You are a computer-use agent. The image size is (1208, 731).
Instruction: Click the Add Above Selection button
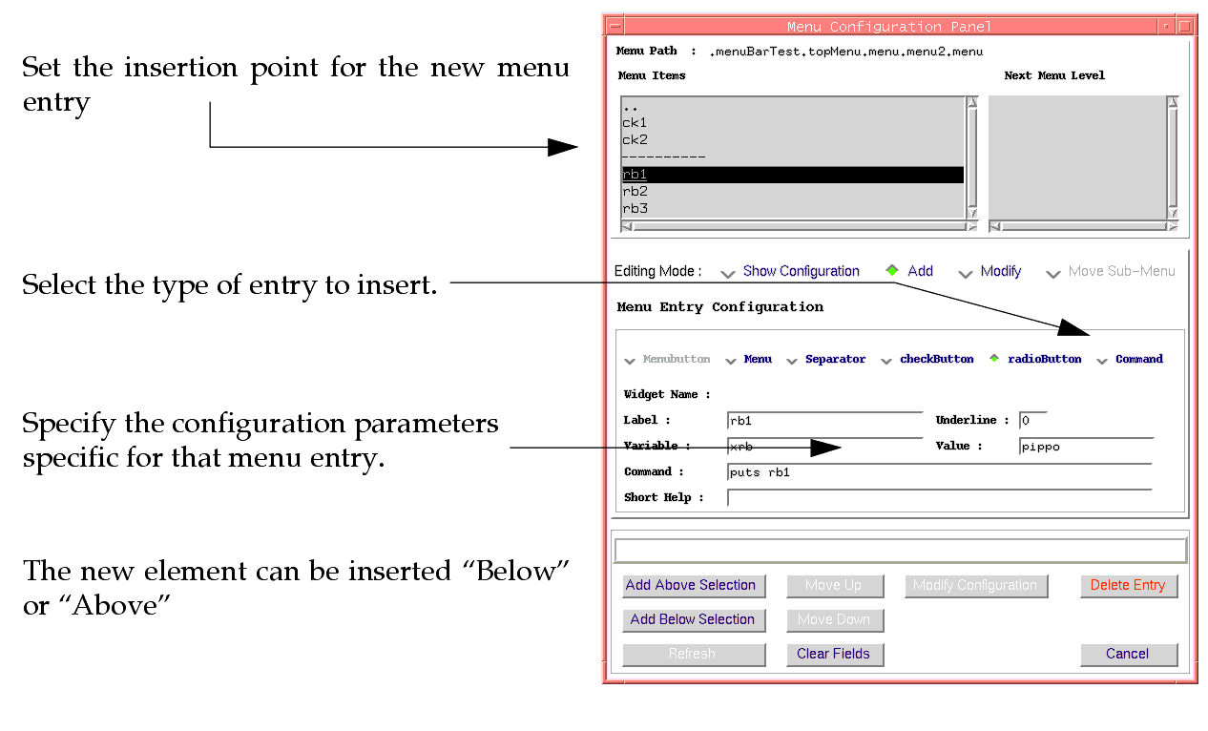coord(691,585)
